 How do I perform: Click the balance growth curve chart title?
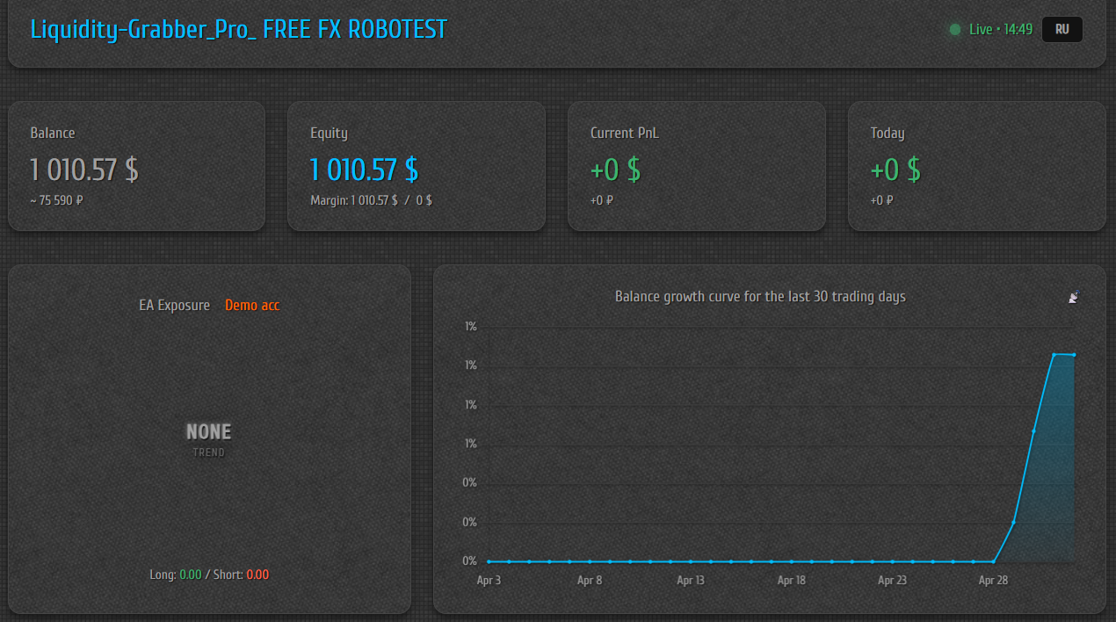click(760, 297)
